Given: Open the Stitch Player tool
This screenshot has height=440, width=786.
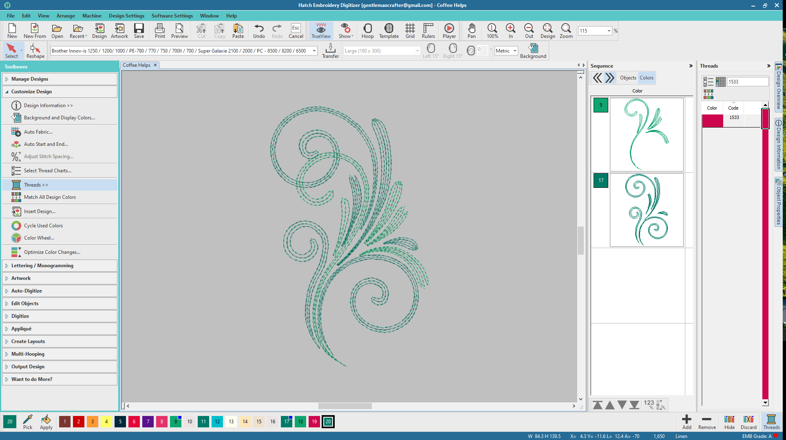Looking at the screenshot, I should click(x=449, y=31).
